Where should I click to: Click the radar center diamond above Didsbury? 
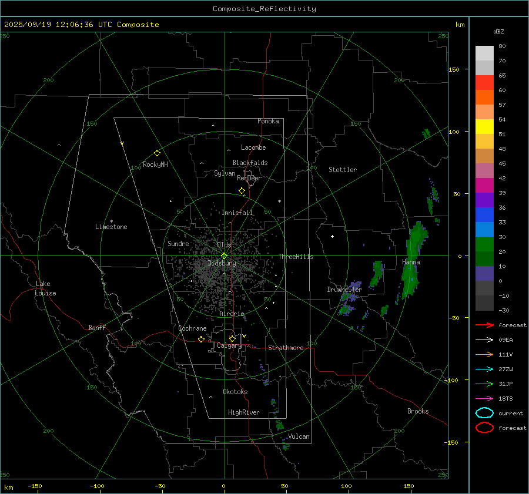[224, 256]
